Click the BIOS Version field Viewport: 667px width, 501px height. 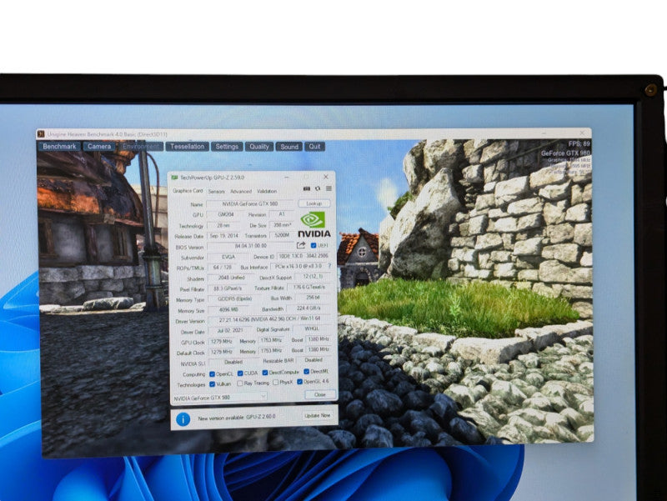click(x=251, y=246)
